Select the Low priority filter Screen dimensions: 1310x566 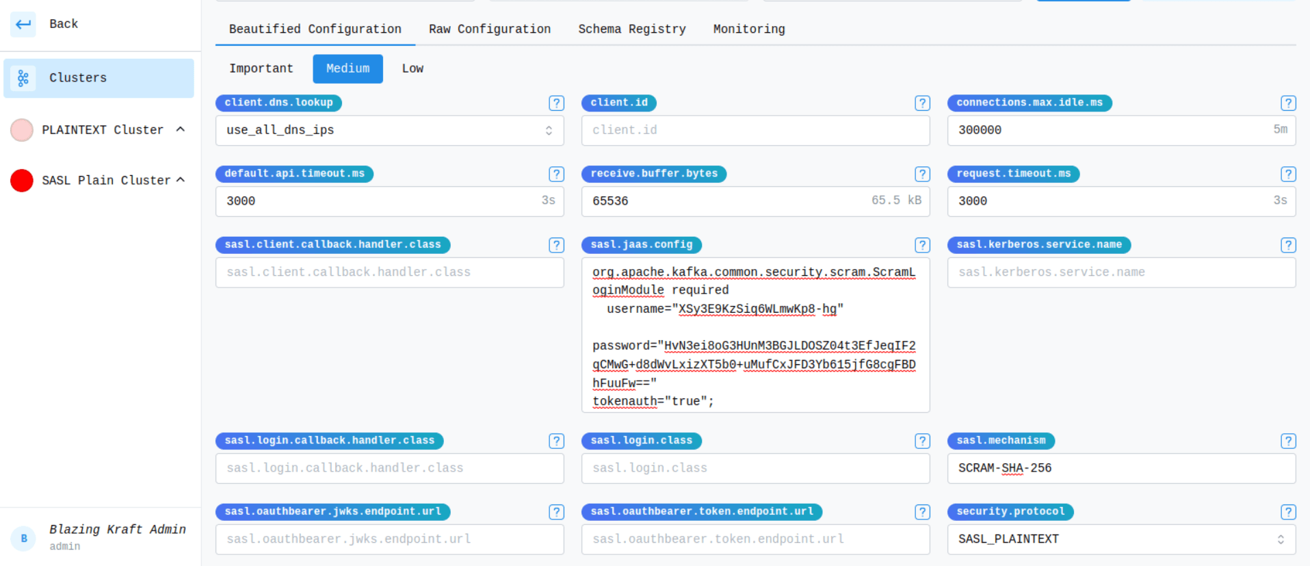412,68
